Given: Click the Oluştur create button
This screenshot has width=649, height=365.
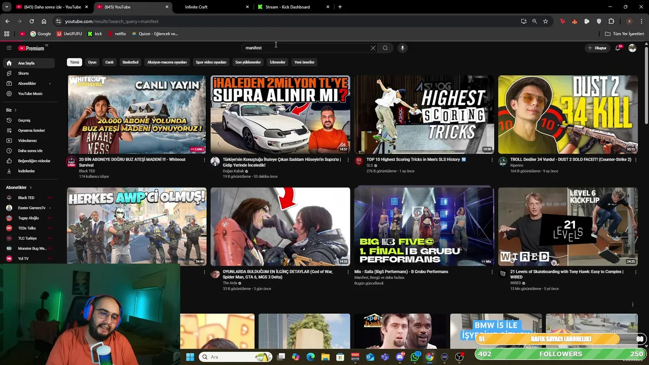Looking at the screenshot, I should pos(597,48).
